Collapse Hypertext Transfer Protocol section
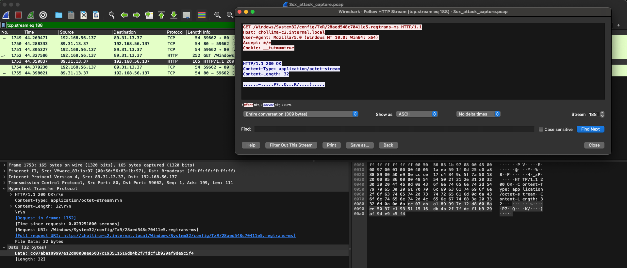Image resolution: width=627 pixels, height=268 pixels. coord(4,189)
